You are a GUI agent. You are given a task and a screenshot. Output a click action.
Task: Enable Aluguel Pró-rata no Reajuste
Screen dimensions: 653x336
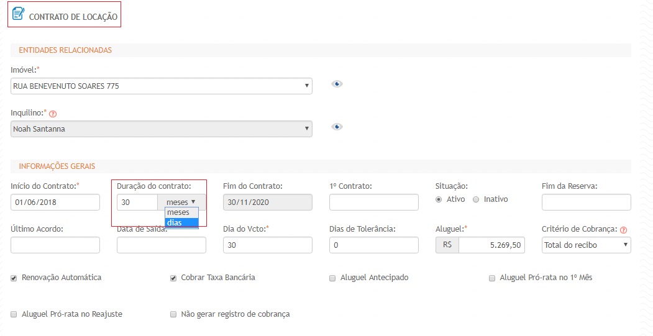click(x=14, y=314)
